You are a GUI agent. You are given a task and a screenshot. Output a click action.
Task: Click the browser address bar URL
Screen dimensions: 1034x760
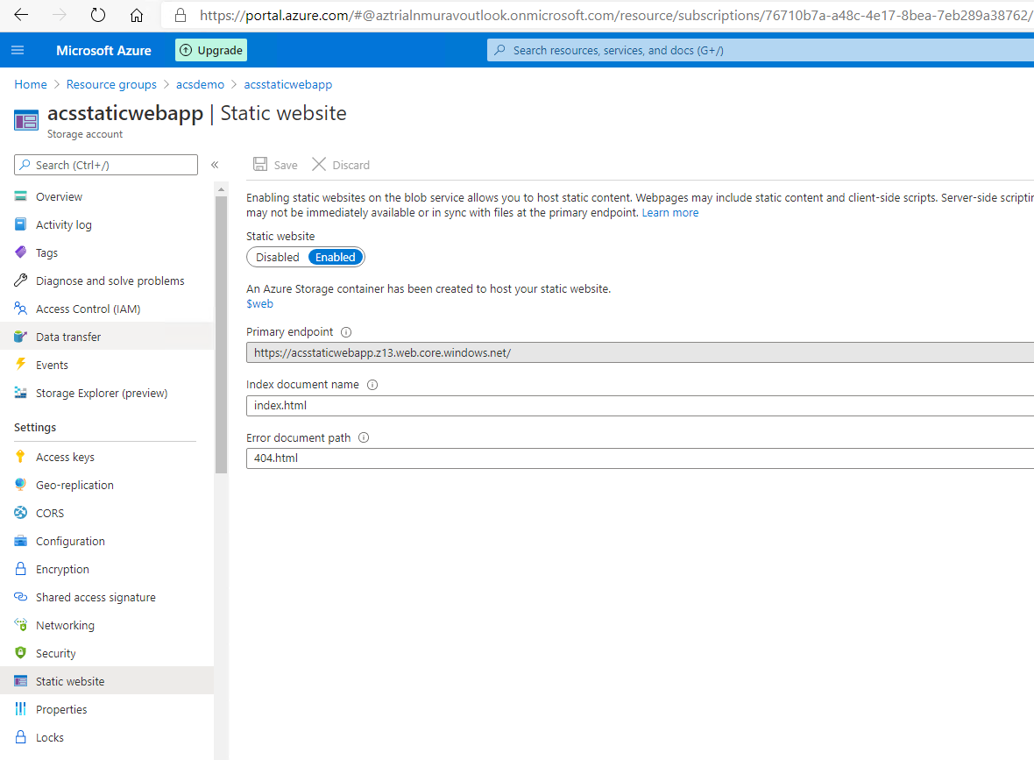616,15
